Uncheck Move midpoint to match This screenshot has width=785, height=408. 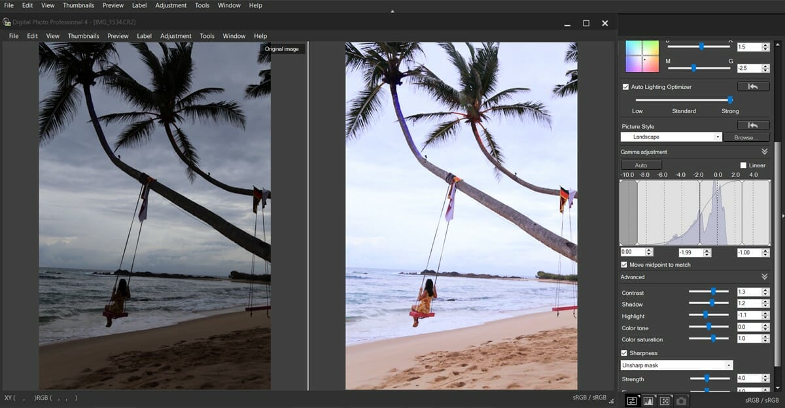click(x=624, y=265)
